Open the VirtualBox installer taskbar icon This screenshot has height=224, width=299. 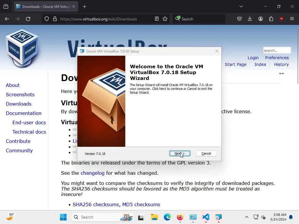[x=218, y=217]
